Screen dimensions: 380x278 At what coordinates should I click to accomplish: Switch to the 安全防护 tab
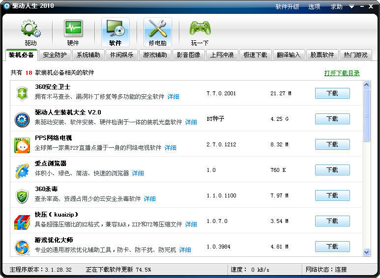55,55
